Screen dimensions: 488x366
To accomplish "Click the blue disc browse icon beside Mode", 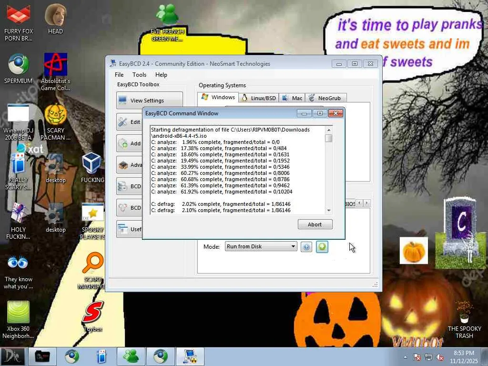I will (306, 247).
